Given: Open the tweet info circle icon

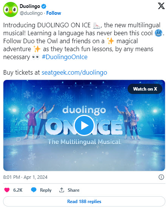Looking at the screenshot, I should tap(161, 177).
